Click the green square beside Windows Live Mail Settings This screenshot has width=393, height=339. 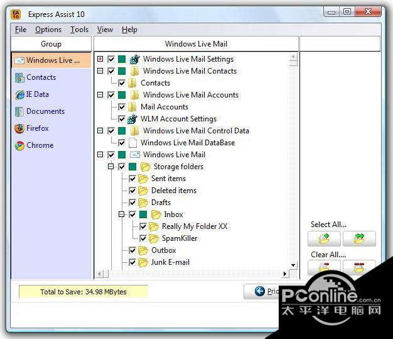click(122, 59)
